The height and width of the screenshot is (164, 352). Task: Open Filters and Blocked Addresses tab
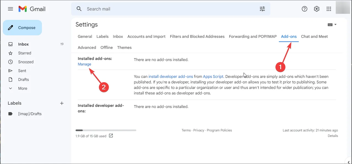[x=197, y=36]
